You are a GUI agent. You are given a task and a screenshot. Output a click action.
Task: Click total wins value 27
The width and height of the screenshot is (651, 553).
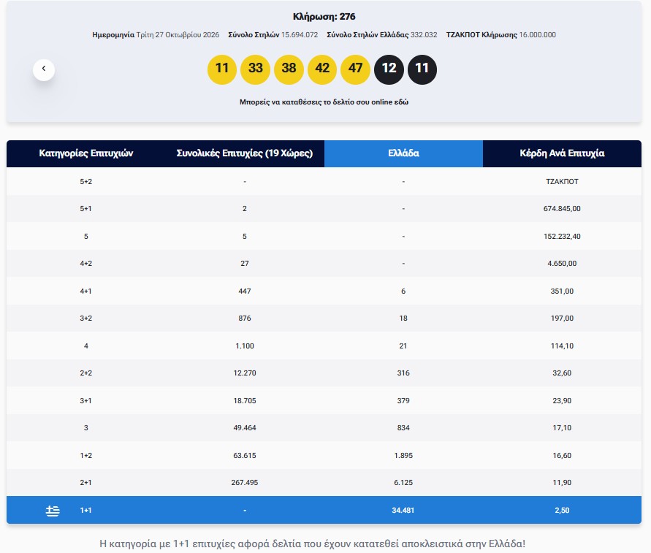245,264
